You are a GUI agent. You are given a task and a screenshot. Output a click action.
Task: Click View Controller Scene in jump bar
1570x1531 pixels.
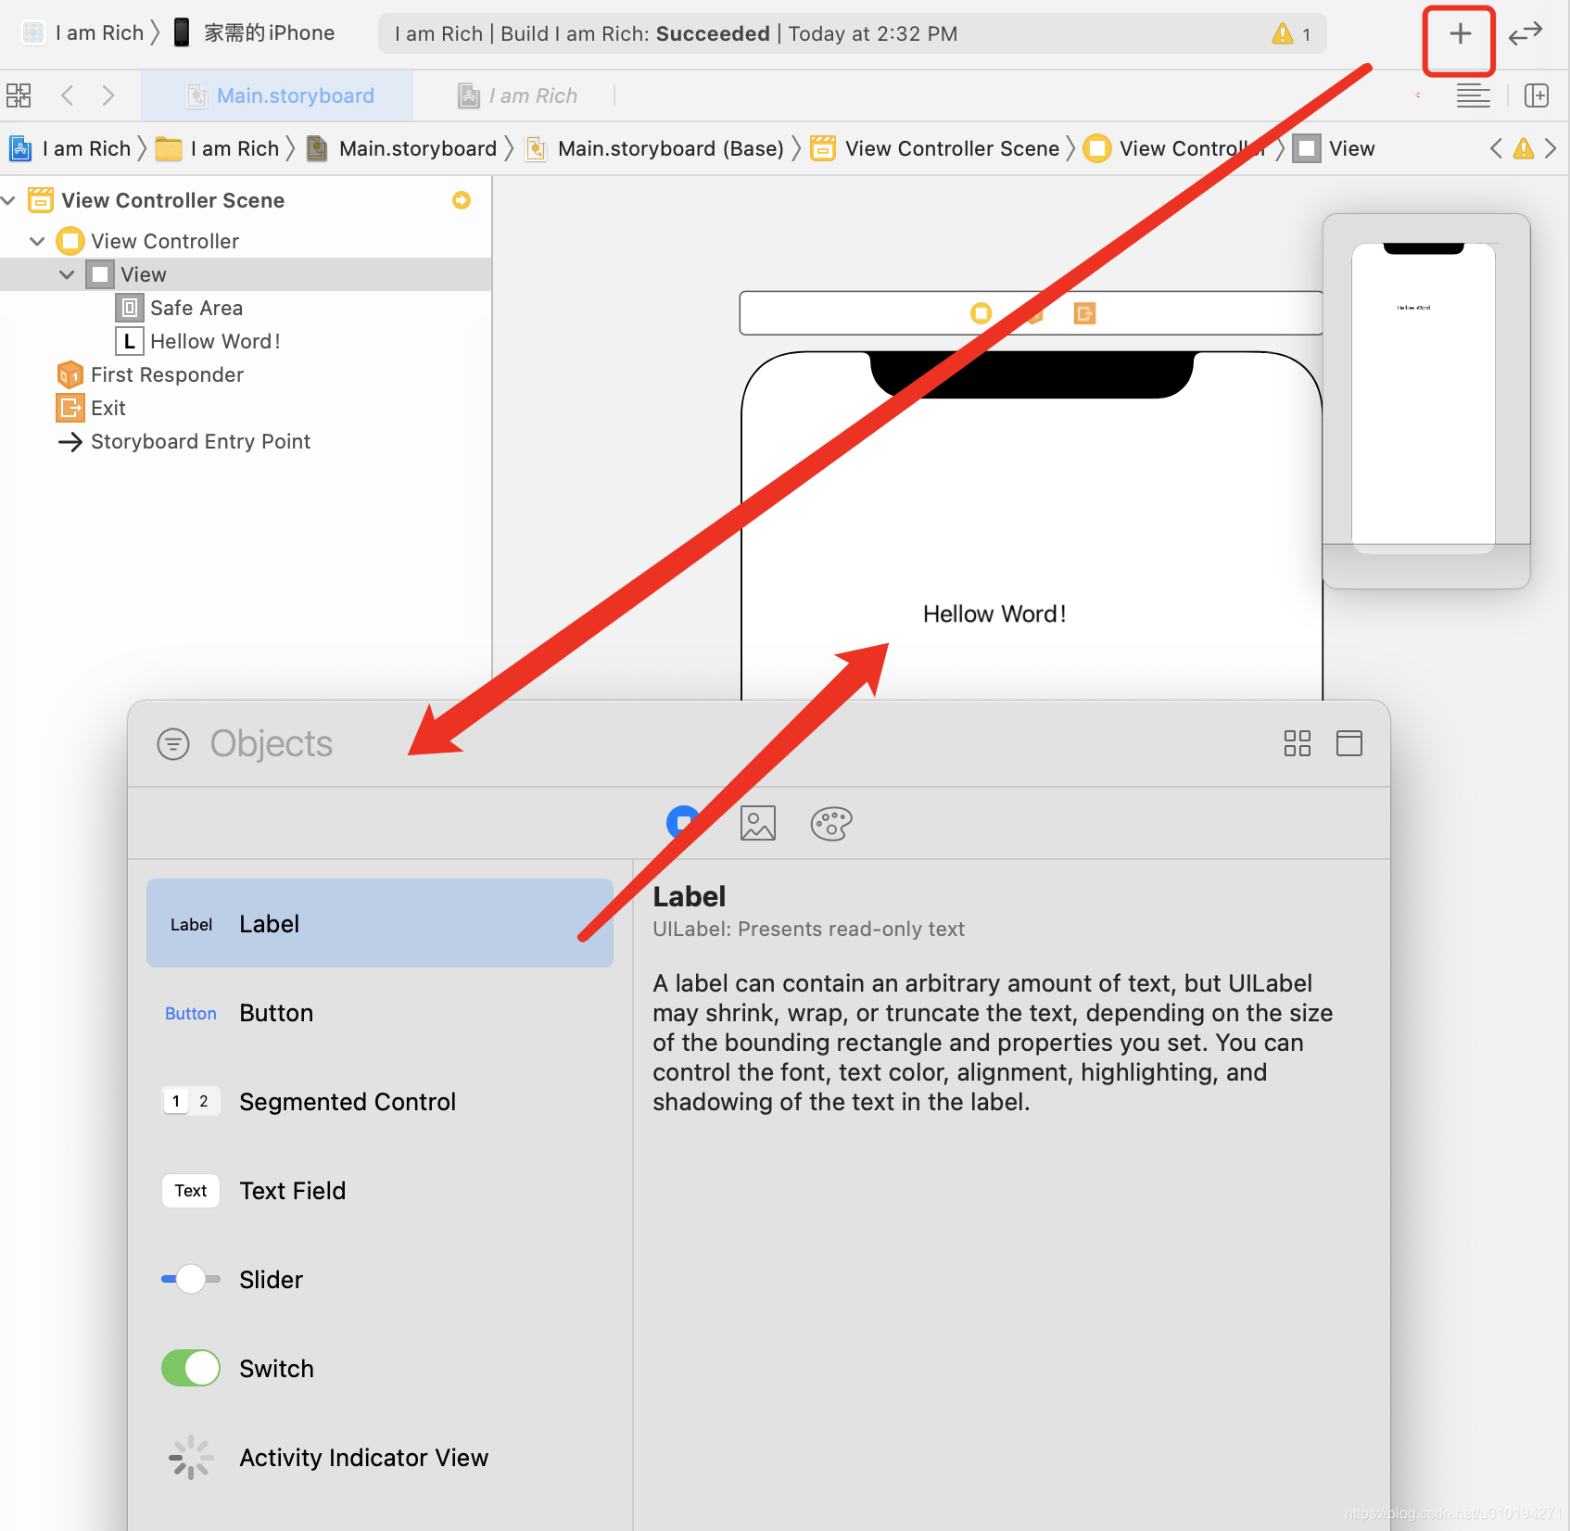coord(934,148)
